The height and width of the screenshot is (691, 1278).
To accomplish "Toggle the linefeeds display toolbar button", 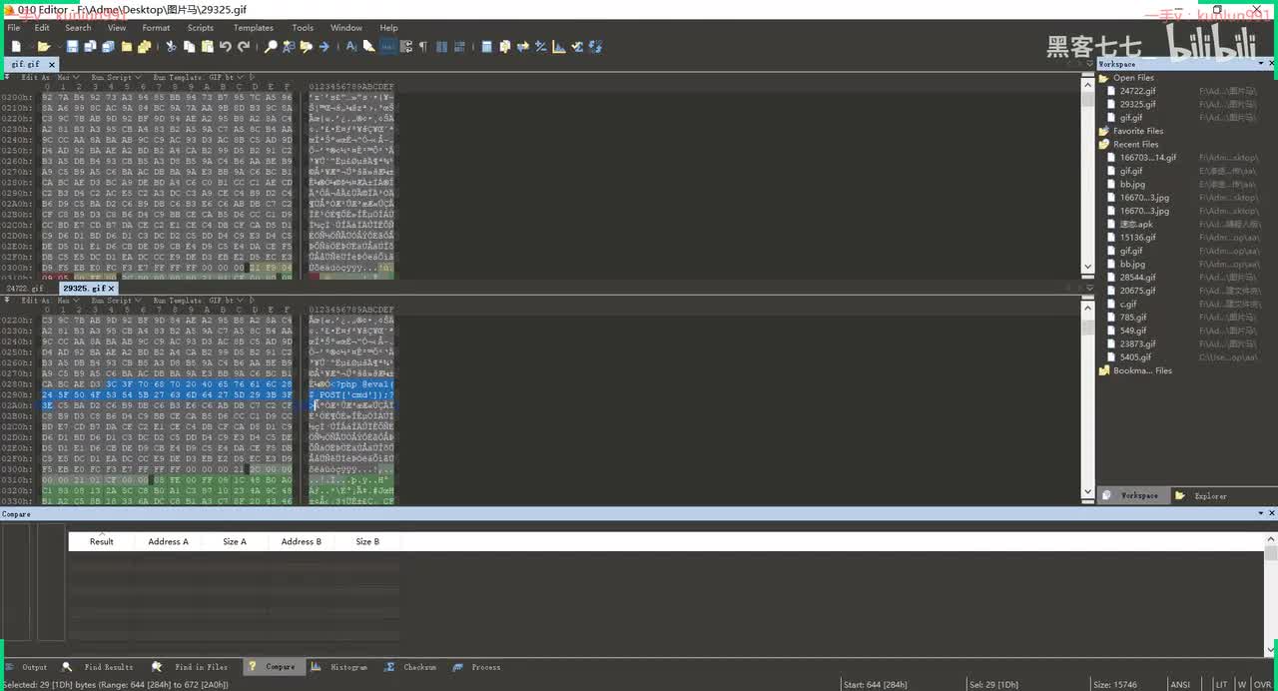I will 406,46.
